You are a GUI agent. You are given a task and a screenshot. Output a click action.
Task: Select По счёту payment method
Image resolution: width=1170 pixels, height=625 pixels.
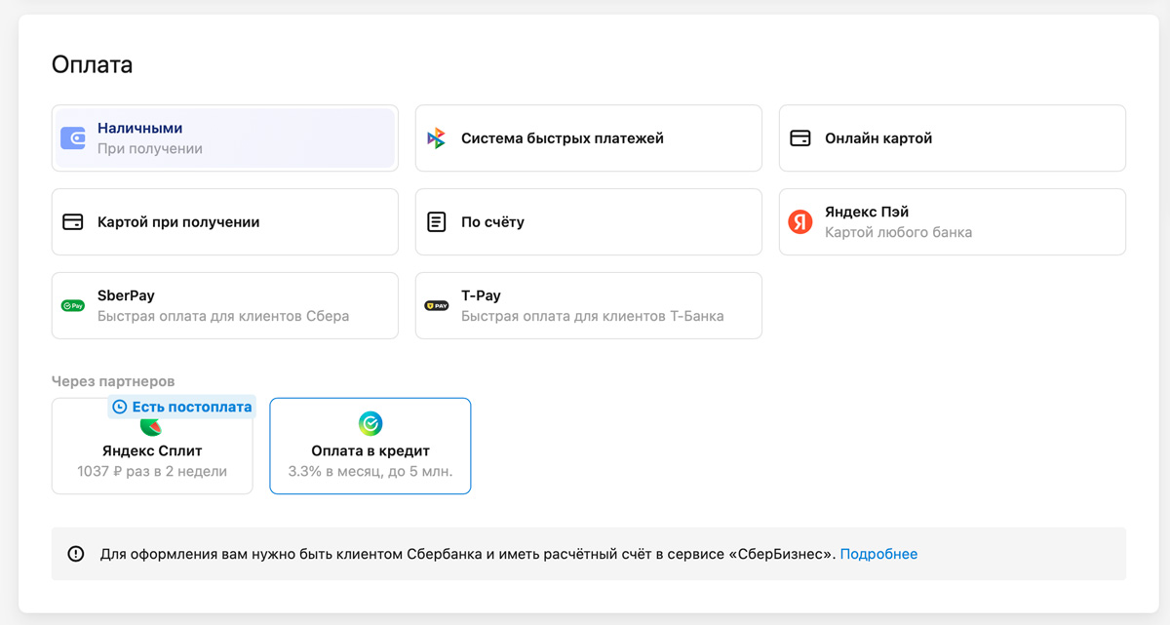(x=589, y=222)
